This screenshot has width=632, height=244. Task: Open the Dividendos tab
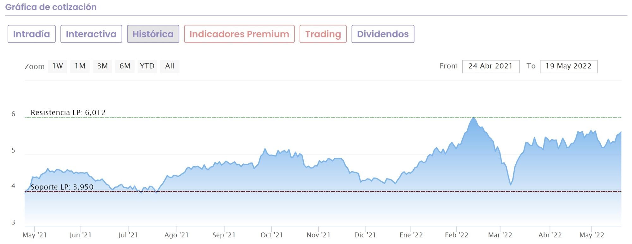click(383, 34)
